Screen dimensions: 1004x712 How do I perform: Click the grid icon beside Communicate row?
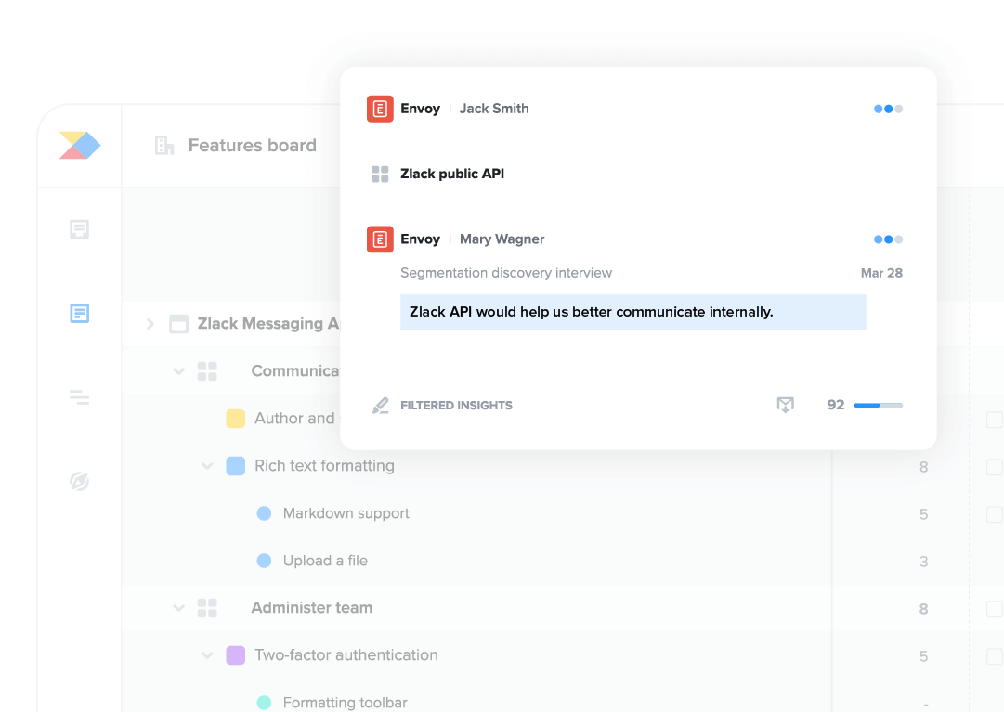pyautogui.click(x=207, y=371)
